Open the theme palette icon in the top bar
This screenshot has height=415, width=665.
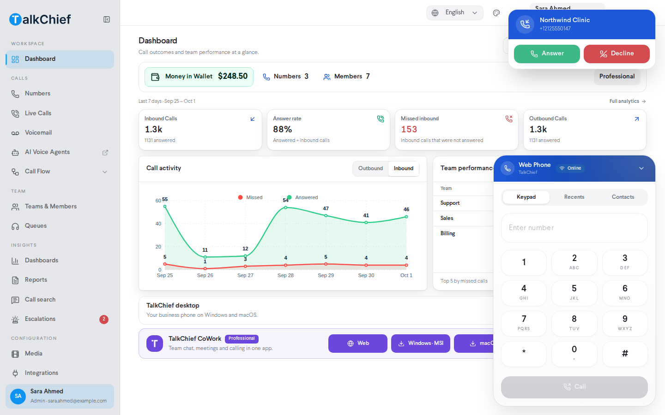(496, 13)
